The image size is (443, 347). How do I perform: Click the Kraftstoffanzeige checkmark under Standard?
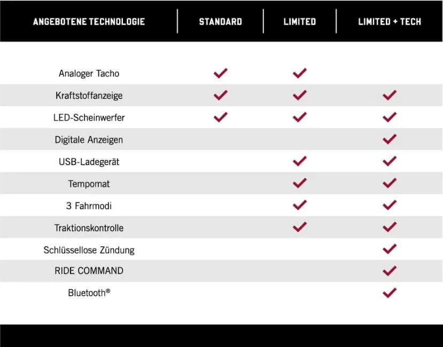click(x=220, y=95)
